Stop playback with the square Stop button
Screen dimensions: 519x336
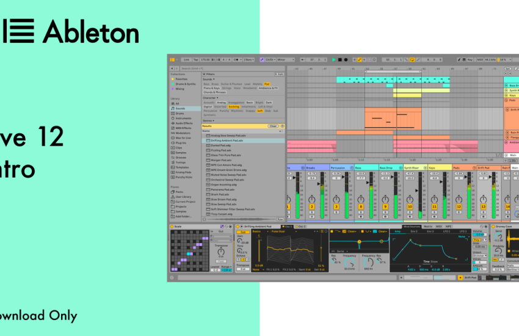pyautogui.click(x=340, y=60)
